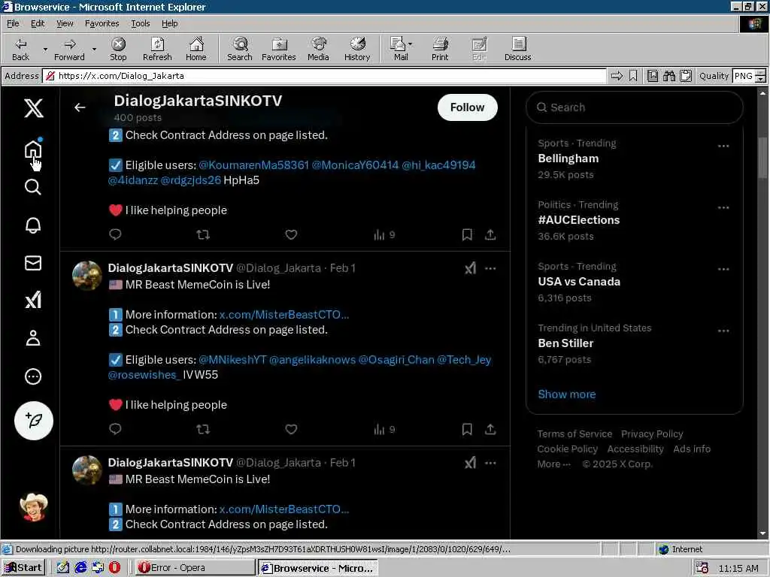Open the Explore magnifier icon in X sidebar

click(33, 187)
